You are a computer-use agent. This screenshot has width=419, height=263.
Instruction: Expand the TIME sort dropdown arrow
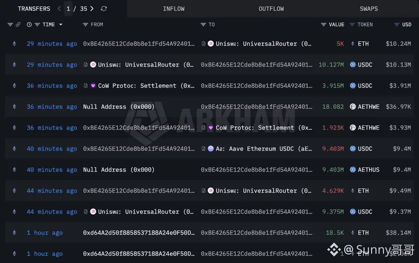coord(60,24)
